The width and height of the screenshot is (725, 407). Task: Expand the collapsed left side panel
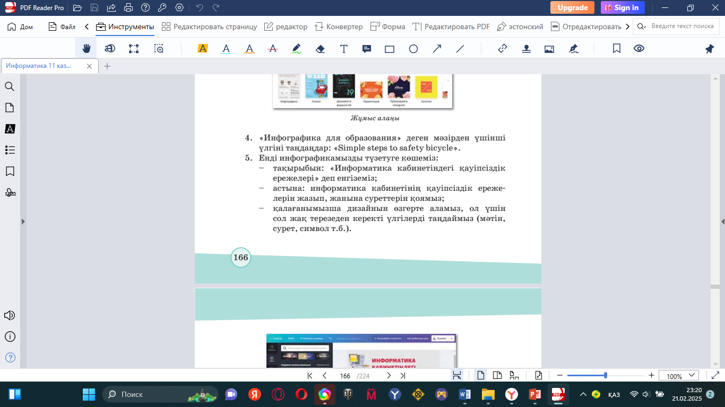click(23, 221)
